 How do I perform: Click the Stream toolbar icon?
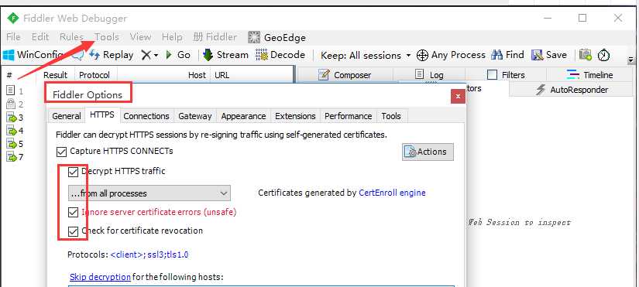pos(208,55)
